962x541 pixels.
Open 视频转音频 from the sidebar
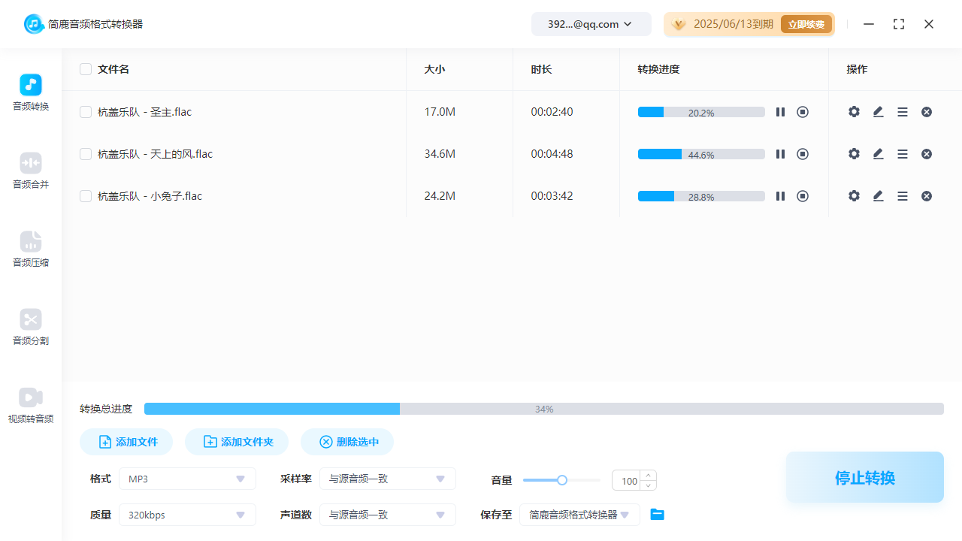tap(30, 406)
